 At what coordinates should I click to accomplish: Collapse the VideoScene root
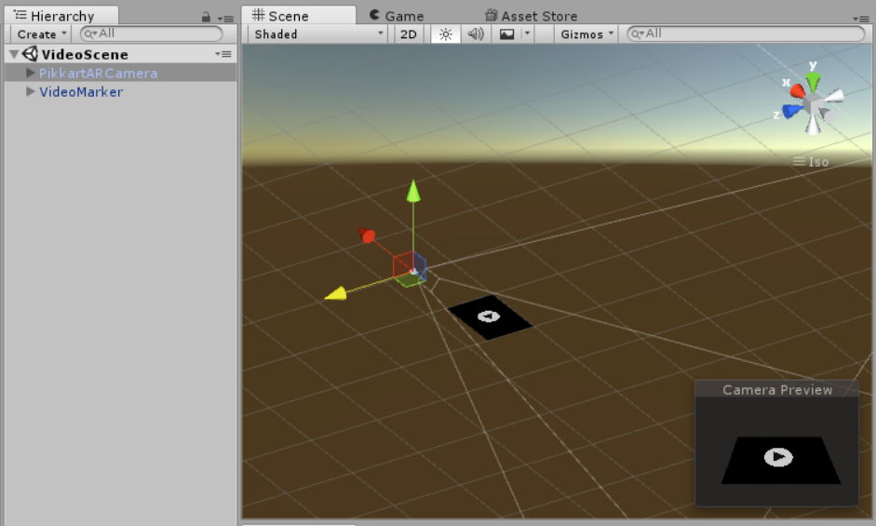[14, 54]
